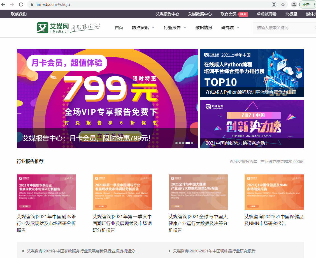
Task: Open 艾媒咨询|2021全球与中国大健康 report title
Action: click(198, 223)
